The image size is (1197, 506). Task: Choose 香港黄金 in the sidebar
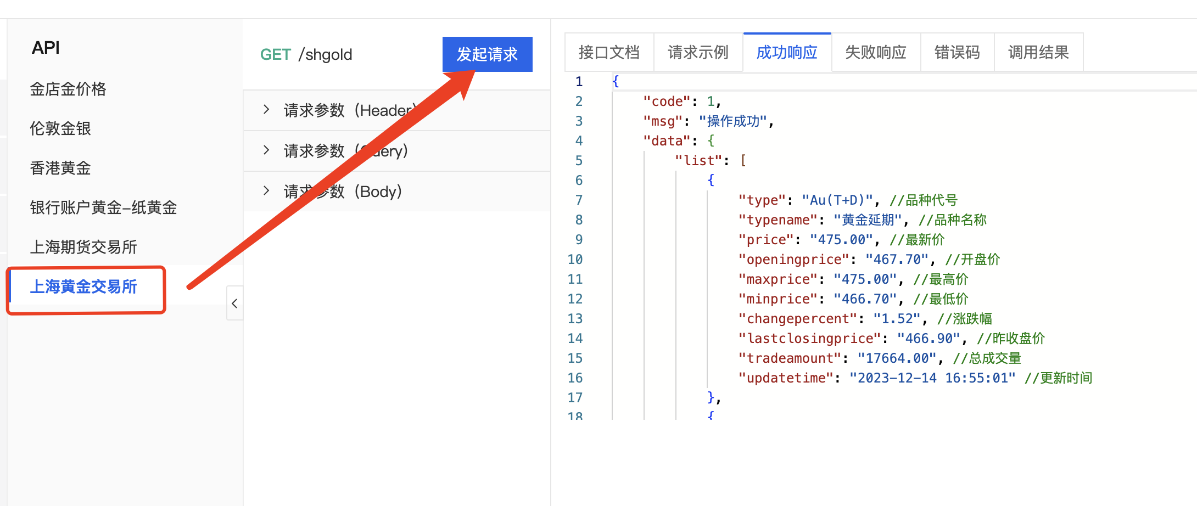click(60, 168)
